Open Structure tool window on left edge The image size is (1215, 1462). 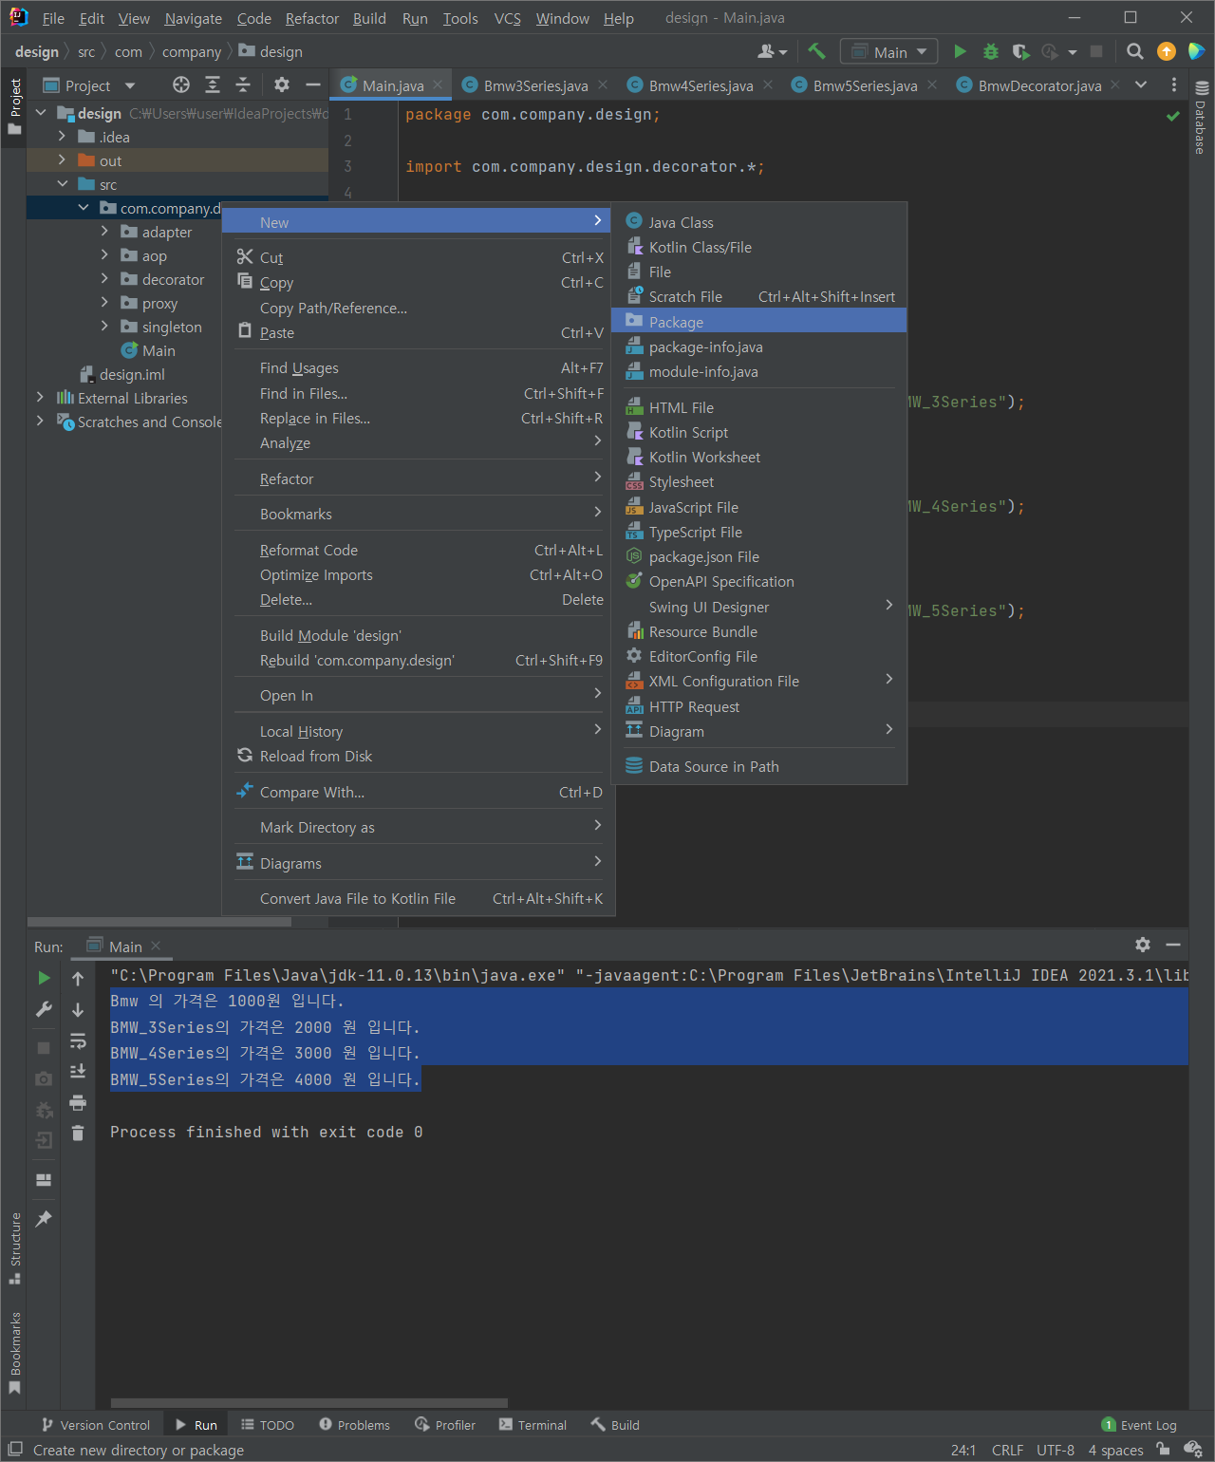pos(14,1247)
